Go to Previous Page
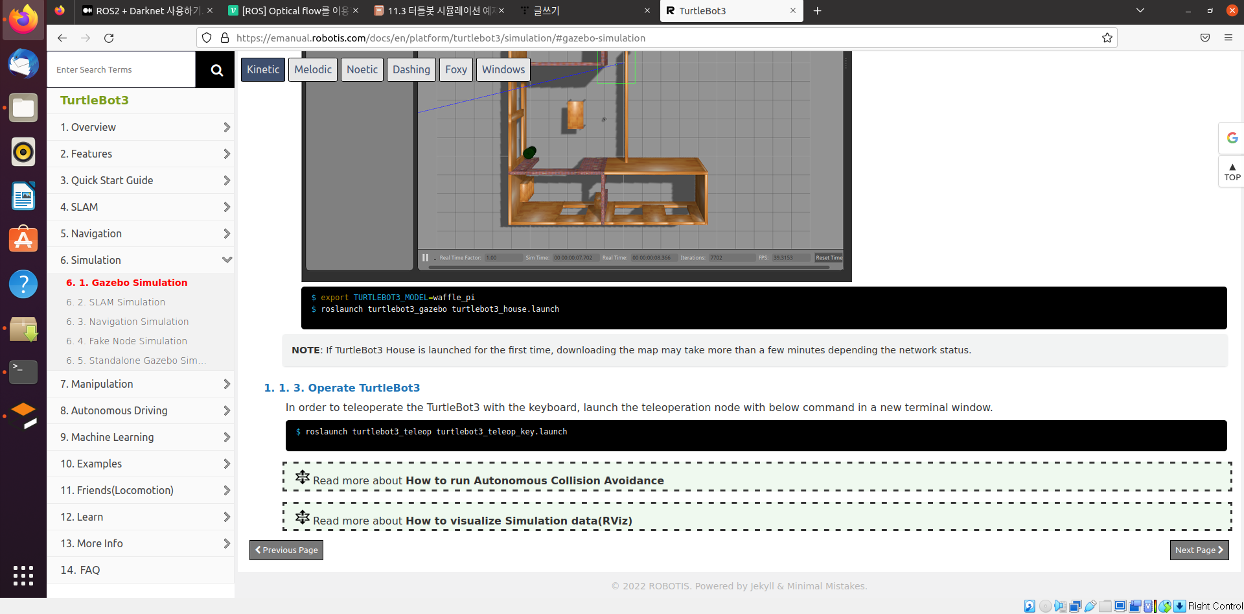Image resolution: width=1244 pixels, height=614 pixels. point(286,550)
